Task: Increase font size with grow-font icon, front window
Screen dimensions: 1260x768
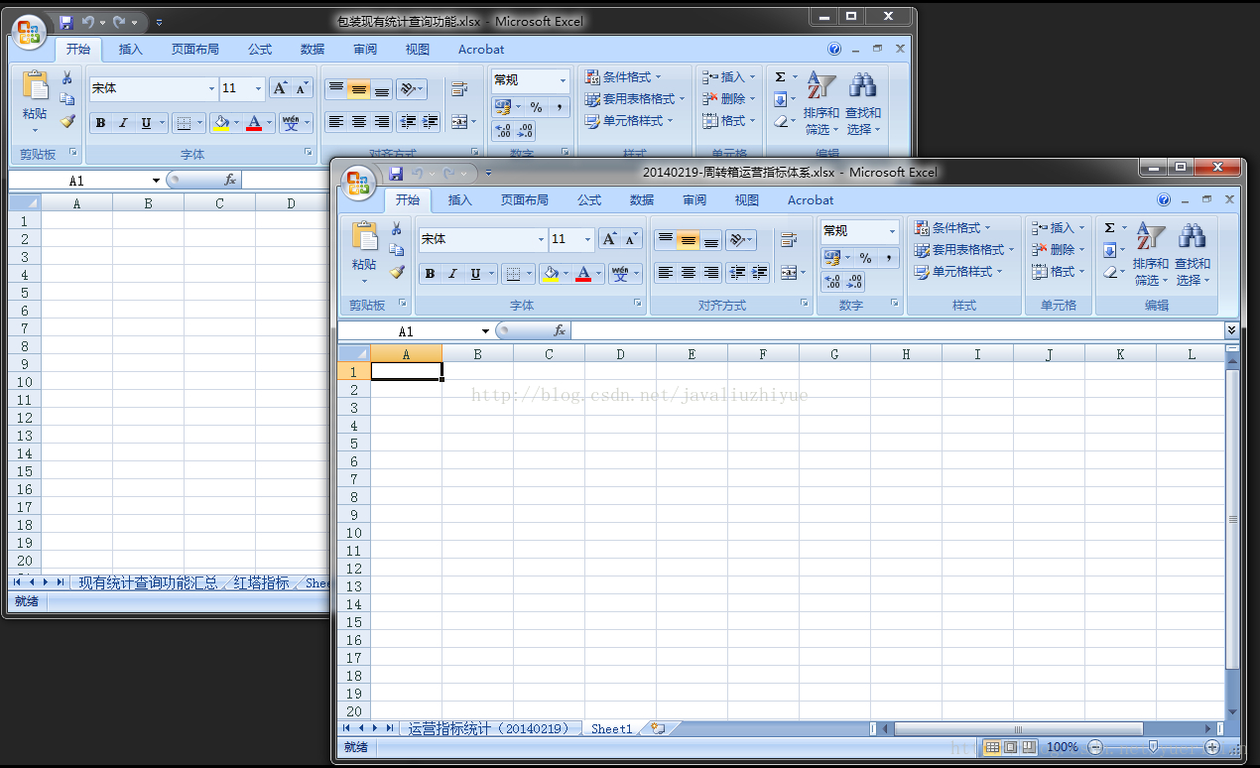Action: pyautogui.click(x=609, y=239)
